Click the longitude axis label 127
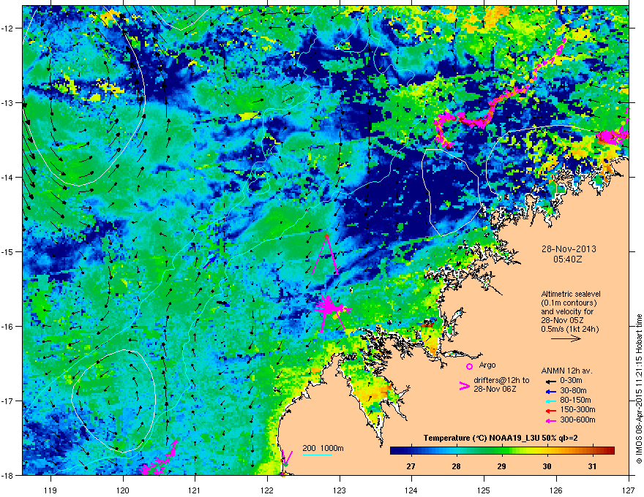This screenshot has height=497, width=644. (x=629, y=490)
